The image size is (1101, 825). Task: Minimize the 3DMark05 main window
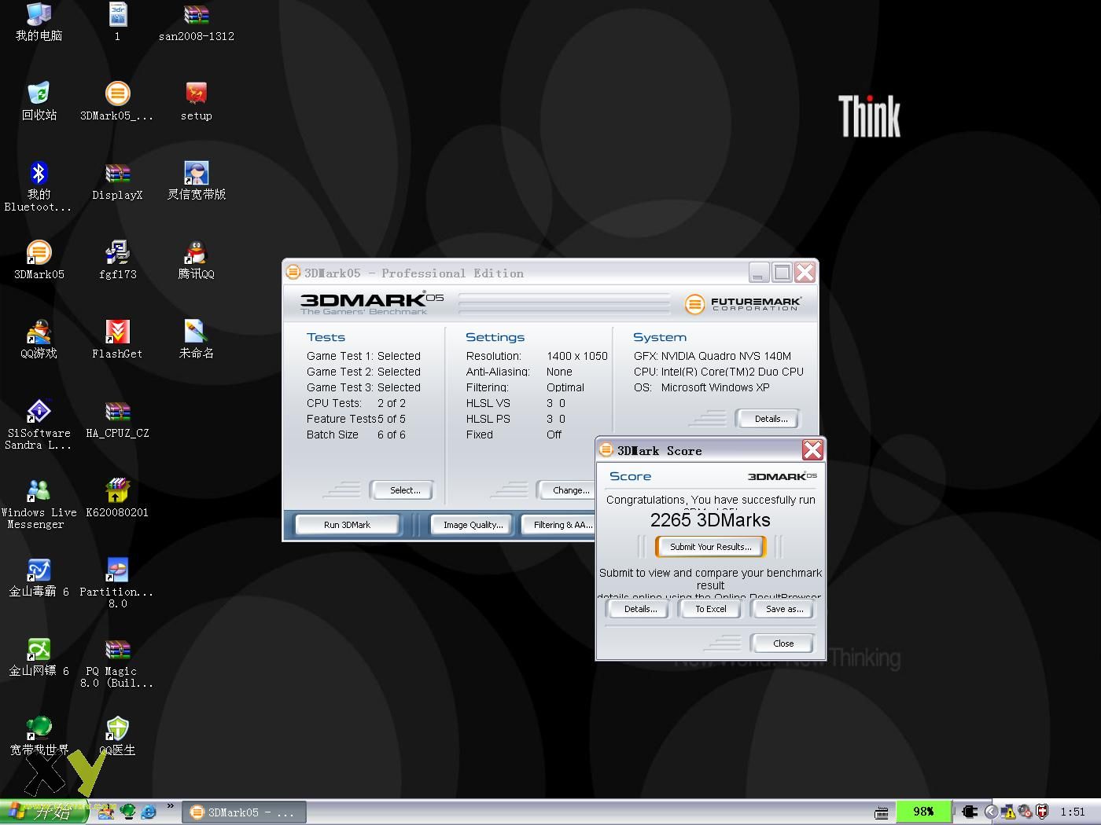click(759, 273)
